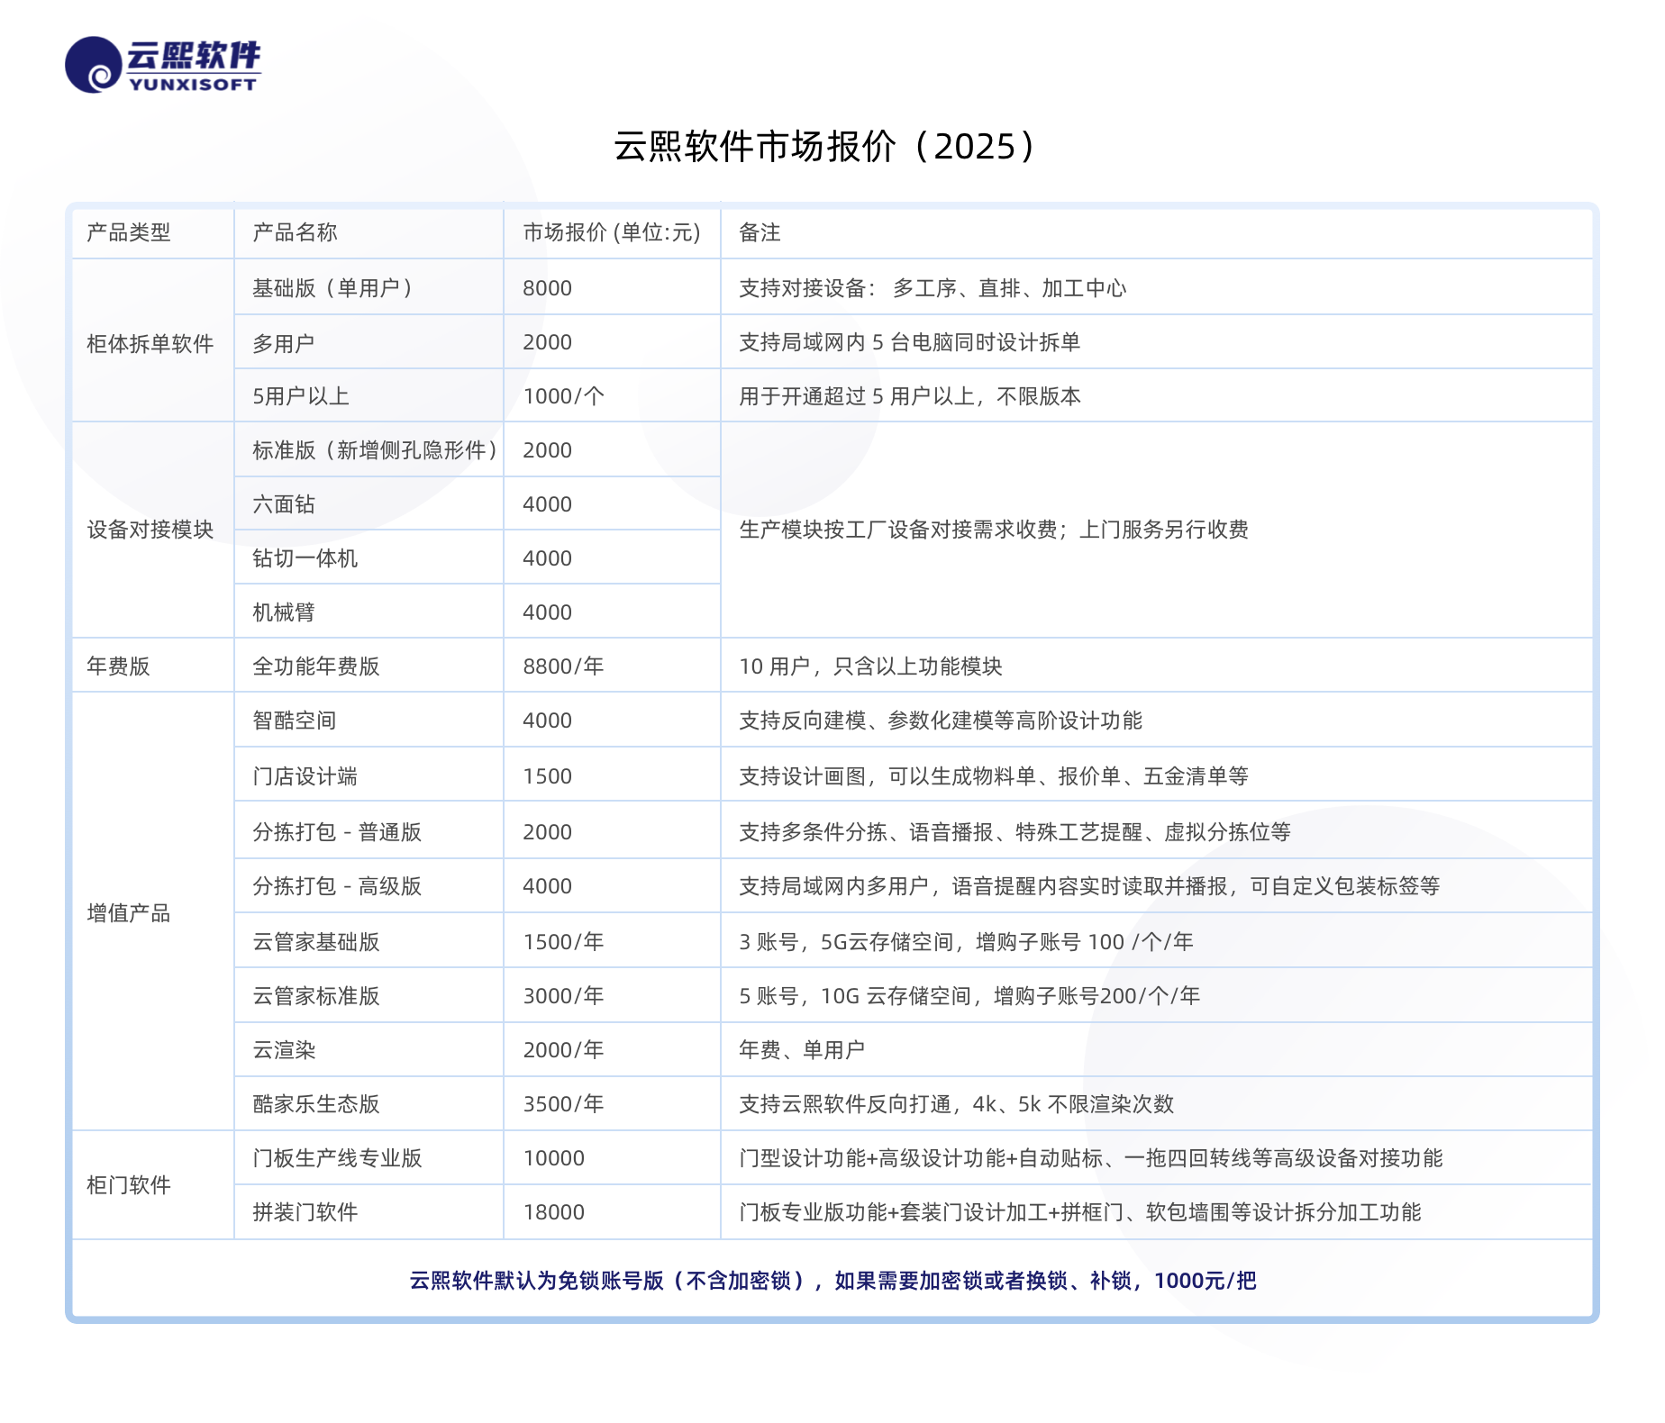Select the 拼装门软件 product cell
The width and height of the screenshot is (1665, 1423).
pyautogui.click(x=305, y=1212)
